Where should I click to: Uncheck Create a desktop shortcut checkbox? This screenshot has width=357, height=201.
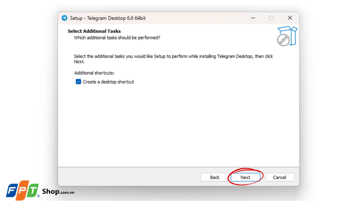[79, 82]
